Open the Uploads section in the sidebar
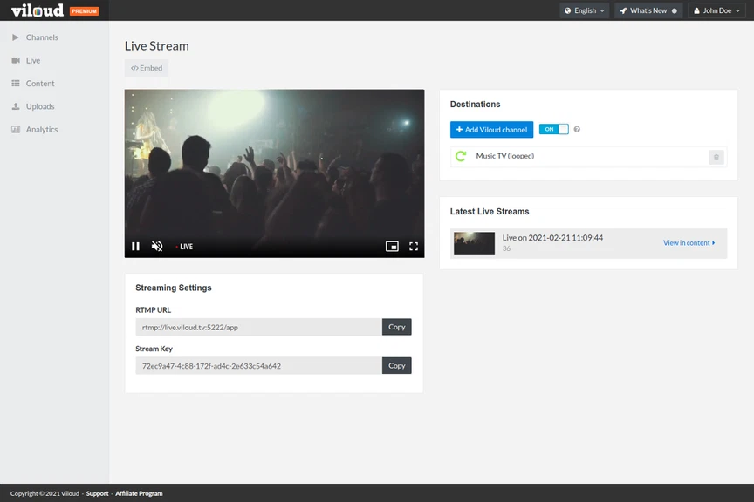Screen dimensions: 754x502 pyautogui.click(x=40, y=105)
